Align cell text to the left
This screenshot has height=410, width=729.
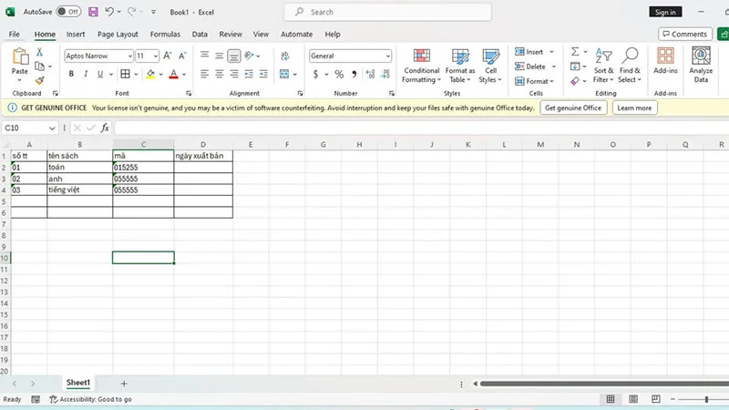tap(204, 74)
